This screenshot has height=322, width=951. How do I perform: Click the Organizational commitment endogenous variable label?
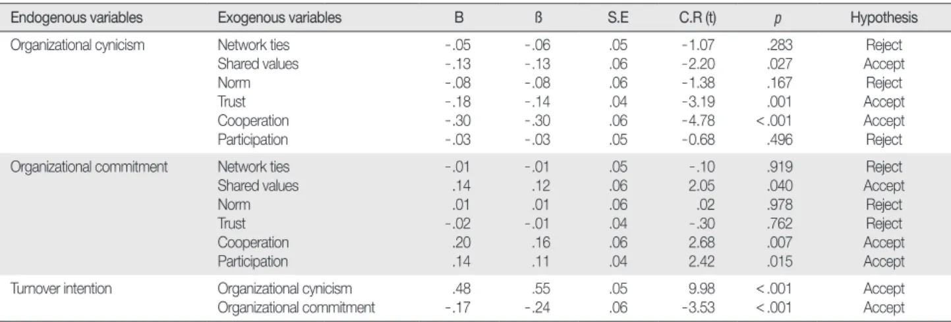coord(67,167)
